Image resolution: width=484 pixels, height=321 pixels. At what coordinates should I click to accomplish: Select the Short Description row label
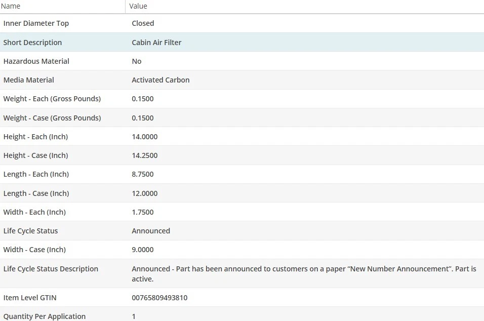[32, 43]
